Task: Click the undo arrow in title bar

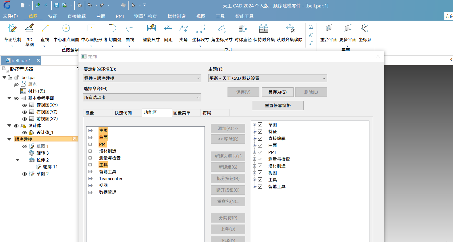Action: click(90, 5)
